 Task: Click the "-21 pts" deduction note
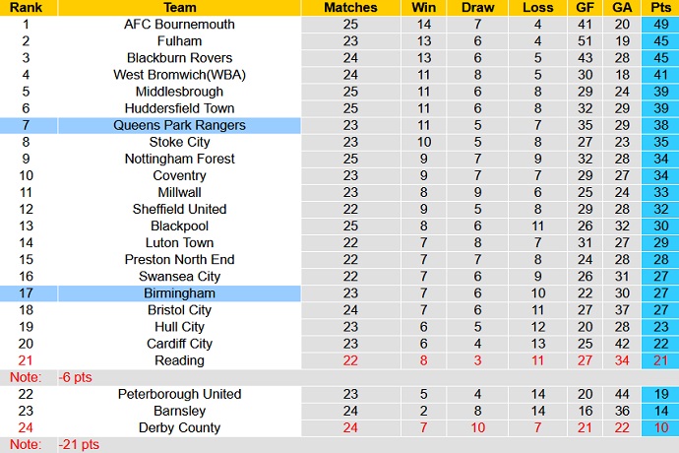(x=80, y=444)
